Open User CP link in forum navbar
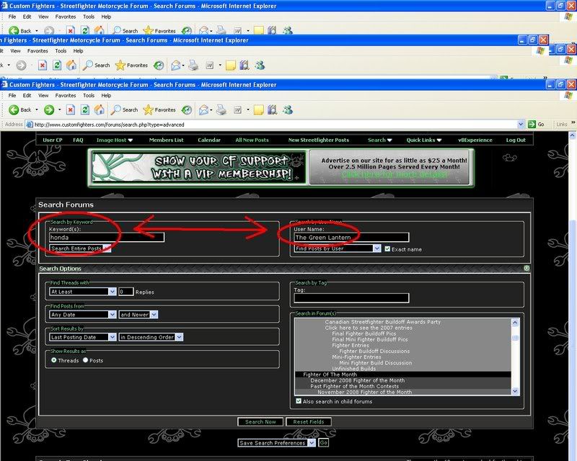Viewport: 577px width, 461px height. coord(53,140)
